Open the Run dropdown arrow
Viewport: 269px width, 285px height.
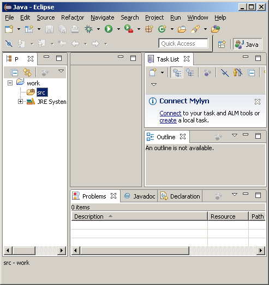point(118,29)
